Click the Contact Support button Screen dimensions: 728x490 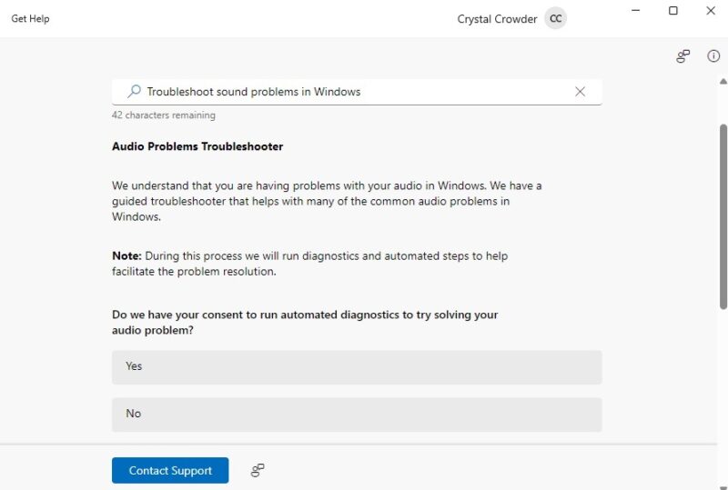[x=170, y=470]
